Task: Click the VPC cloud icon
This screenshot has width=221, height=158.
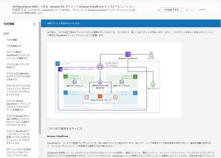Action: [x=60, y=69]
